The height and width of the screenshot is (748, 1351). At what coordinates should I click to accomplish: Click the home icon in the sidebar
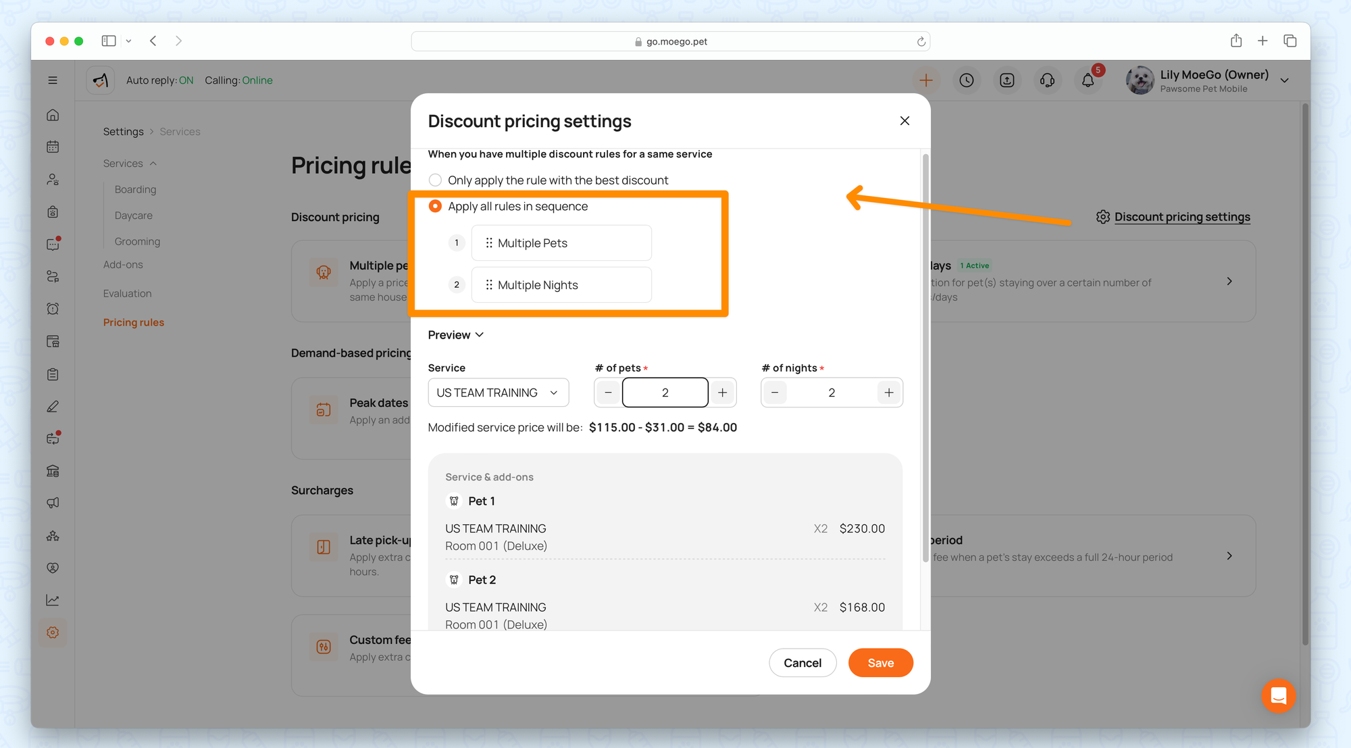coord(53,115)
